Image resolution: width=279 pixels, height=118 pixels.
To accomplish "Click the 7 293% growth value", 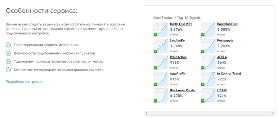I will [224, 46].
